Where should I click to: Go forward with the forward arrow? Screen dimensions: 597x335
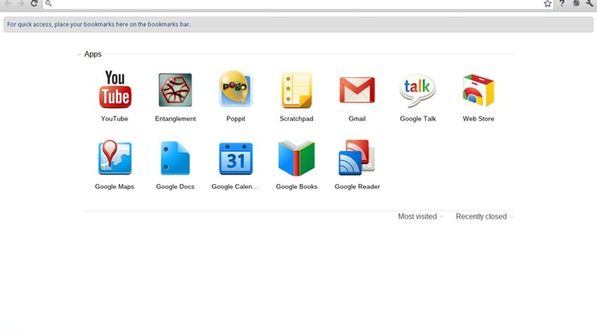21,4
